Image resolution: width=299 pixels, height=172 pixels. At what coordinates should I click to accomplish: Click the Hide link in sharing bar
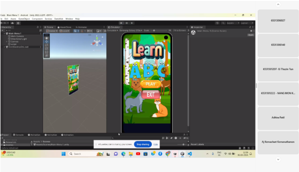(155, 144)
